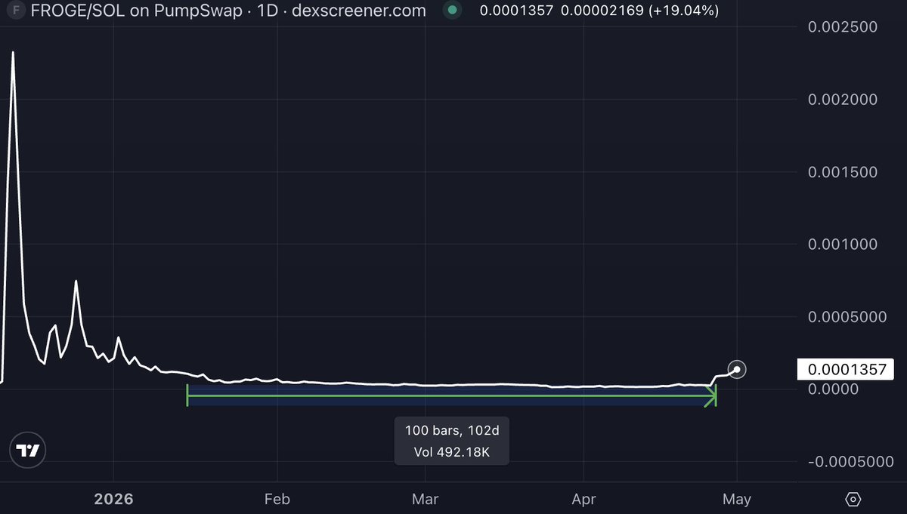The height and width of the screenshot is (514, 907).
Task: Click the TradingView logo badge
Action: (28, 451)
